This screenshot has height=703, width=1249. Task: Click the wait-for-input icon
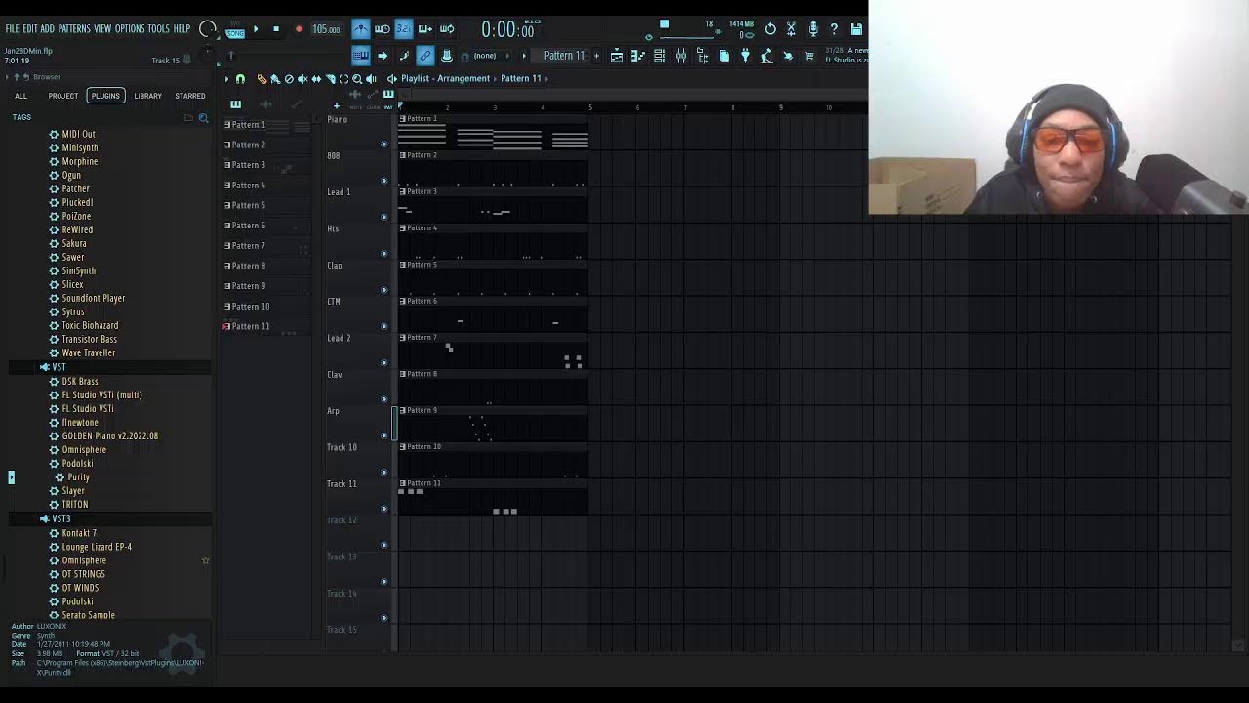(382, 28)
